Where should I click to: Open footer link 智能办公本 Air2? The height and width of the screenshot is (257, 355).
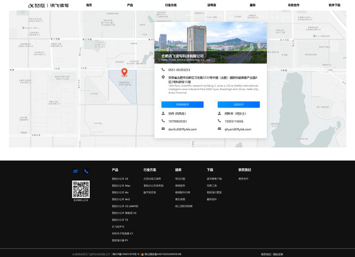point(121,199)
